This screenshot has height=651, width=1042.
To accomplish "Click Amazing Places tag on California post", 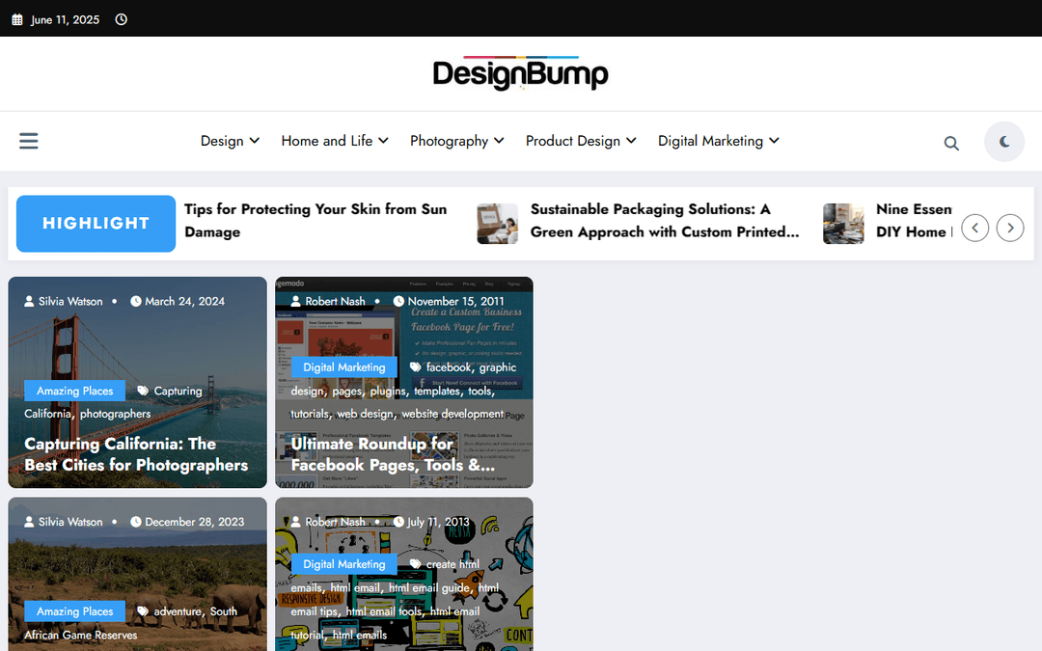I will point(74,391).
